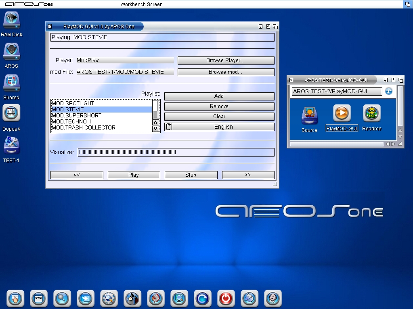The image size is (413, 309).
Task: Launch Dopus4 from the desktop
Action: tap(11, 113)
